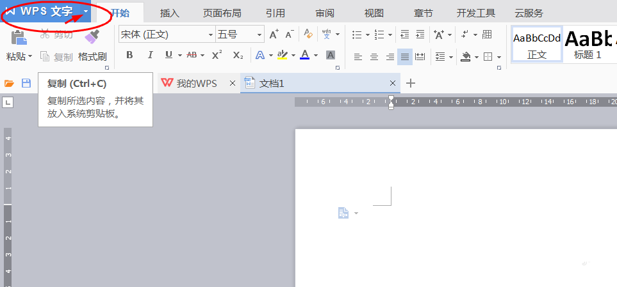The height and width of the screenshot is (287, 617).
Task: Expand the 粘贴 paste options arrow
Action: click(x=30, y=57)
